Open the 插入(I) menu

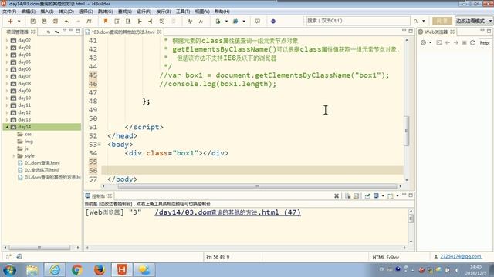(47, 12)
